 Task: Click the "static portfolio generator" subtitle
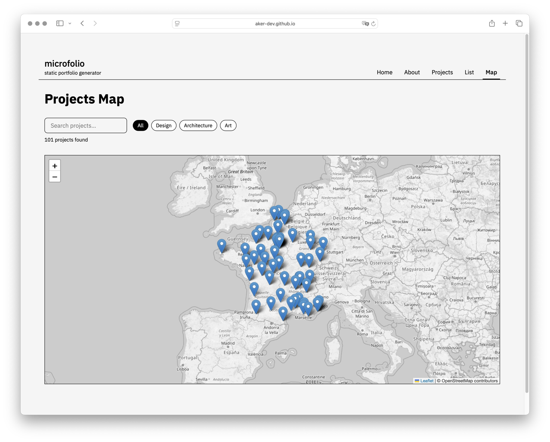pos(73,73)
